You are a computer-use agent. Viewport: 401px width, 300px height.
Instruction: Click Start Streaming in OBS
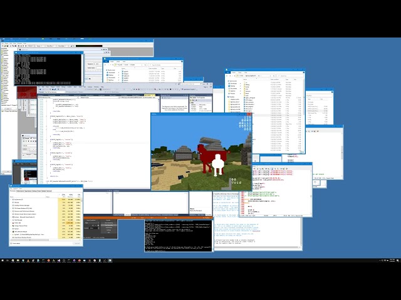pos(108,222)
